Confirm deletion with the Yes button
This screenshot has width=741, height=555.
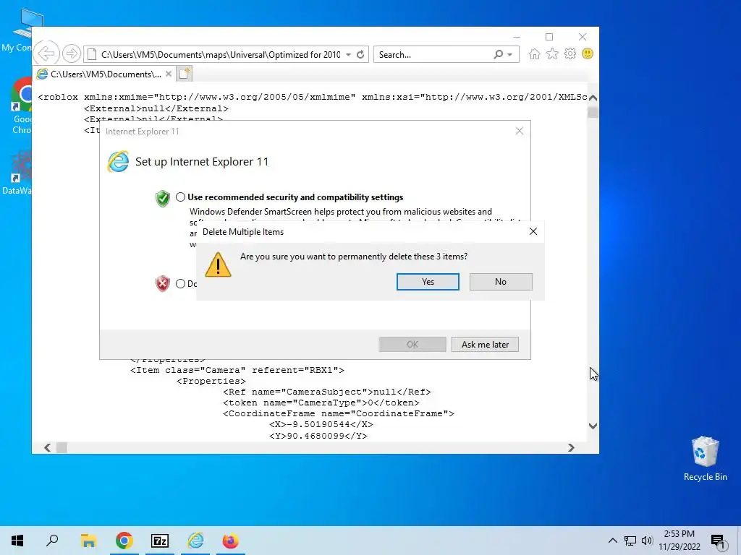click(x=428, y=282)
